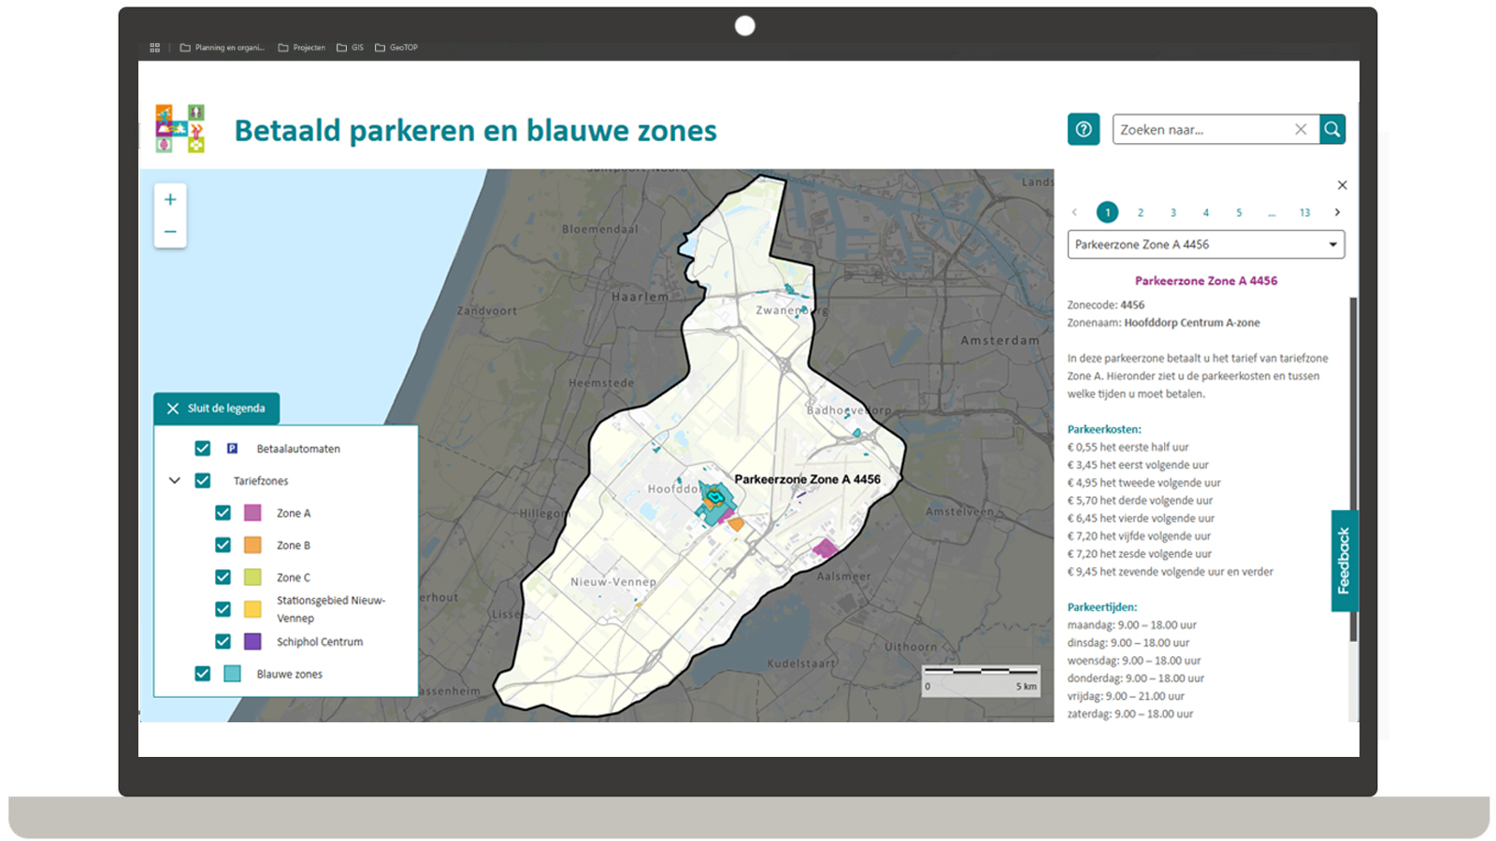
Task: Open the help question mark button
Action: (x=1083, y=129)
